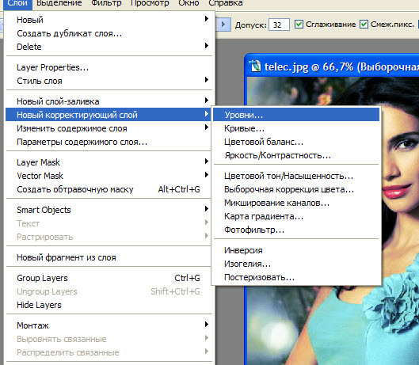Image resolution: width=419 pixels, height=365 pixels.
Task: Choose Параметры содержимого слоя…
Action: [x=109, y=142]
